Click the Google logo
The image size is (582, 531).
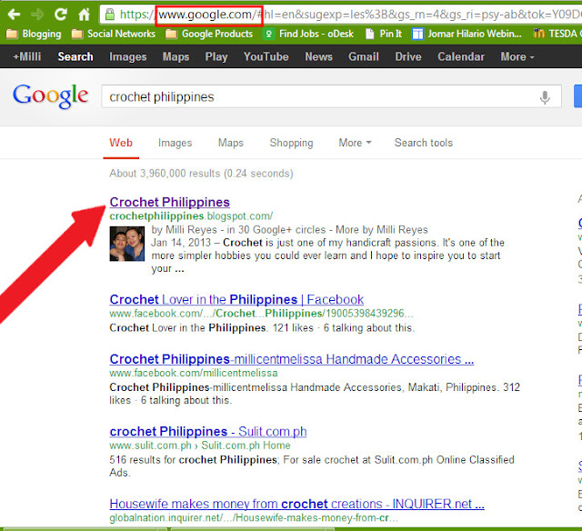coord(51,95)
